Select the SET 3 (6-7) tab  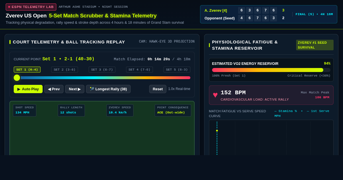coord(102,69)
